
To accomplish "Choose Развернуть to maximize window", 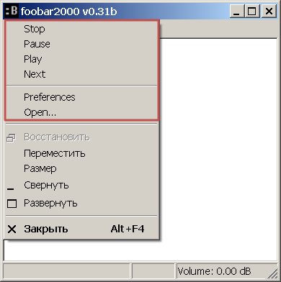I will (x=81, y=204).
